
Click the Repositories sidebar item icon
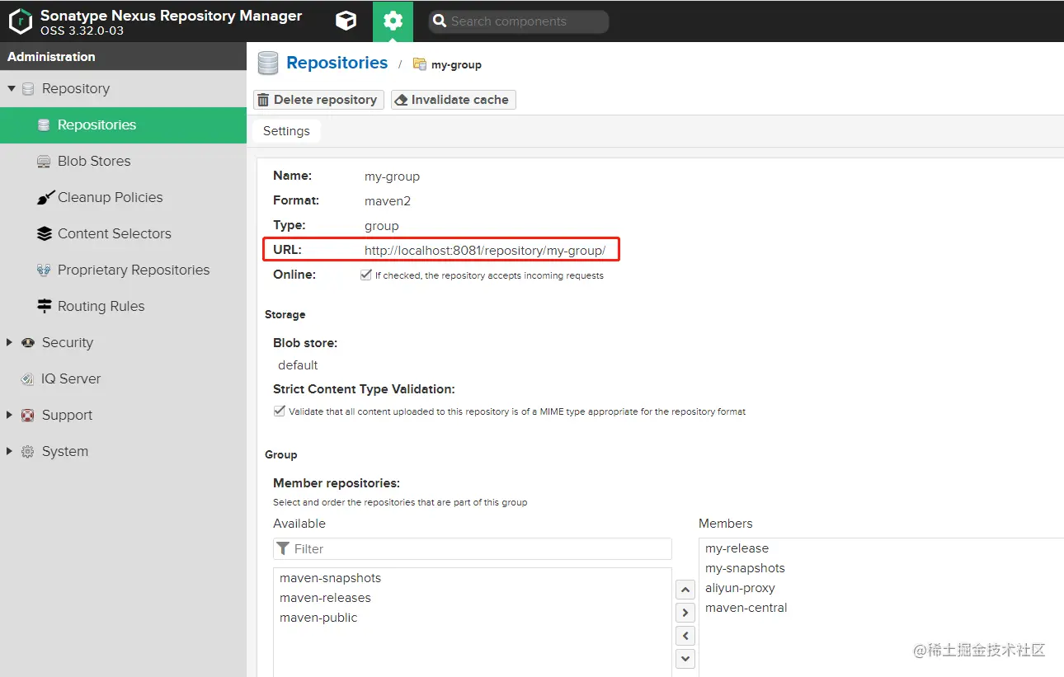[44, 125]
